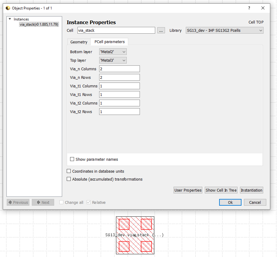Toggle Coordinates in database units
Screen dimensions: 277x257
point(69,171)
